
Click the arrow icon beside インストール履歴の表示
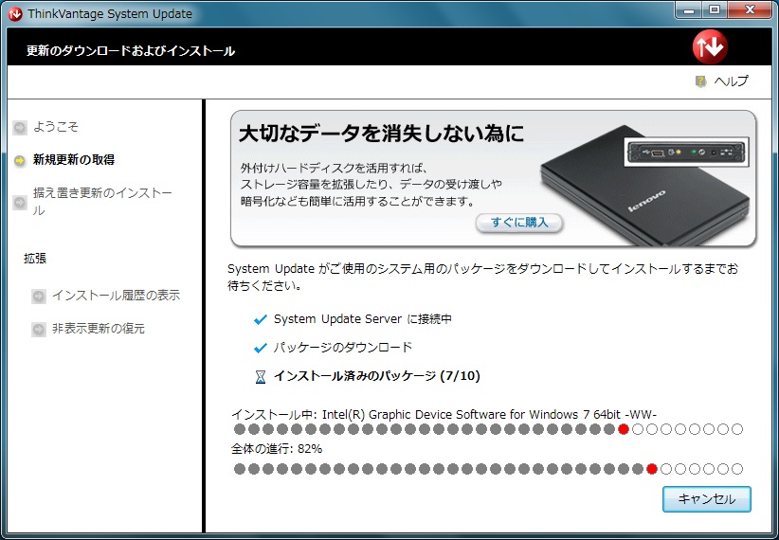click(39, 297)
